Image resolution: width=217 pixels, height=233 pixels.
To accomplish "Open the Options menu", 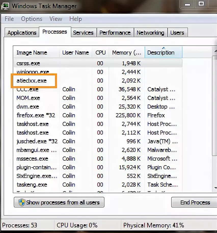I will coord(32,19).
